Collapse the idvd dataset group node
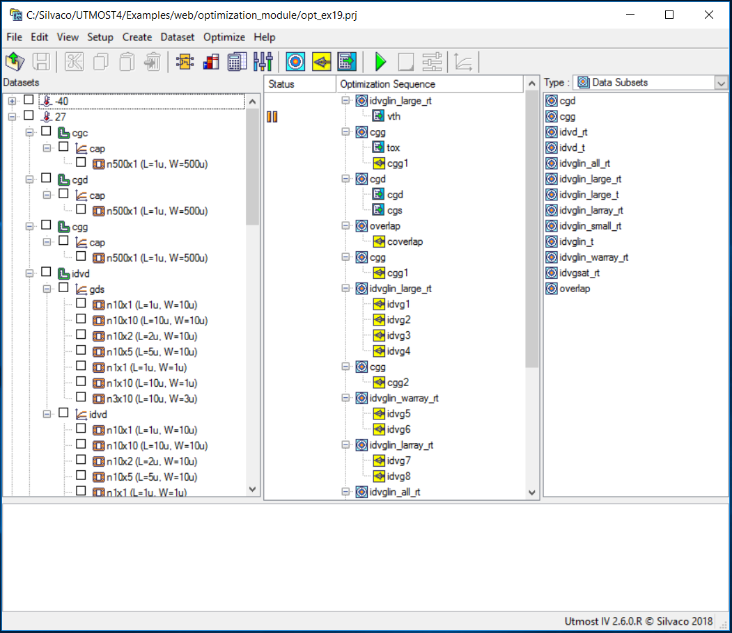Screen dimensions: 732x633 [x=29, y=273]
